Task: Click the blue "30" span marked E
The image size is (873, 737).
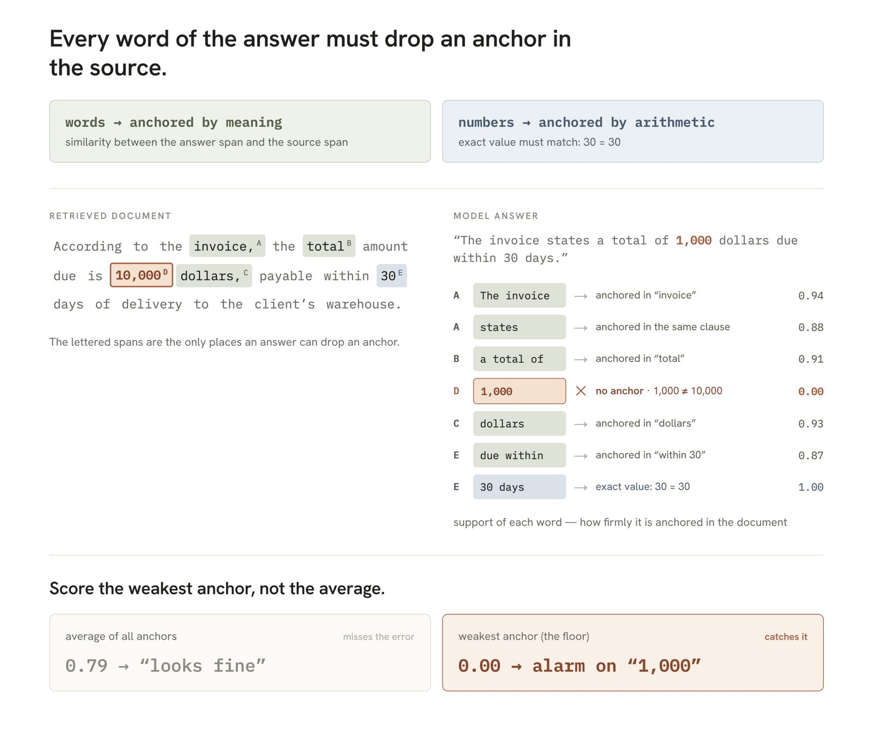Action: click(x=392, y=275)
